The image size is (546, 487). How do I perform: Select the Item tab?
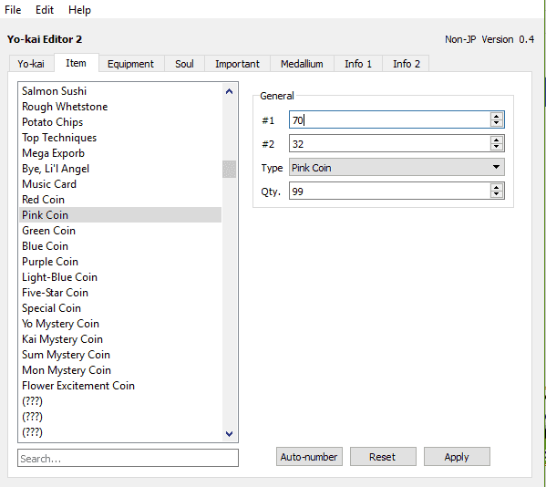point(76,63)
